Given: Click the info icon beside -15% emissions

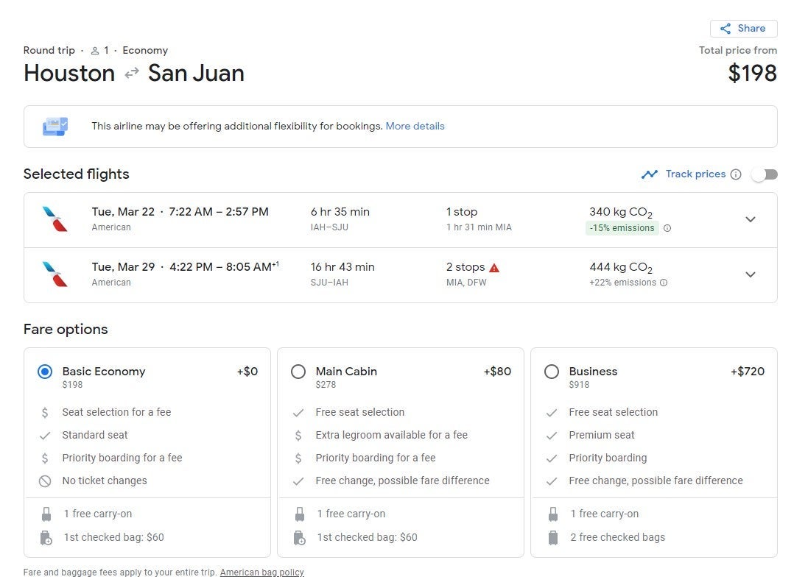Looking at the screenshot, I should (667, 228).
